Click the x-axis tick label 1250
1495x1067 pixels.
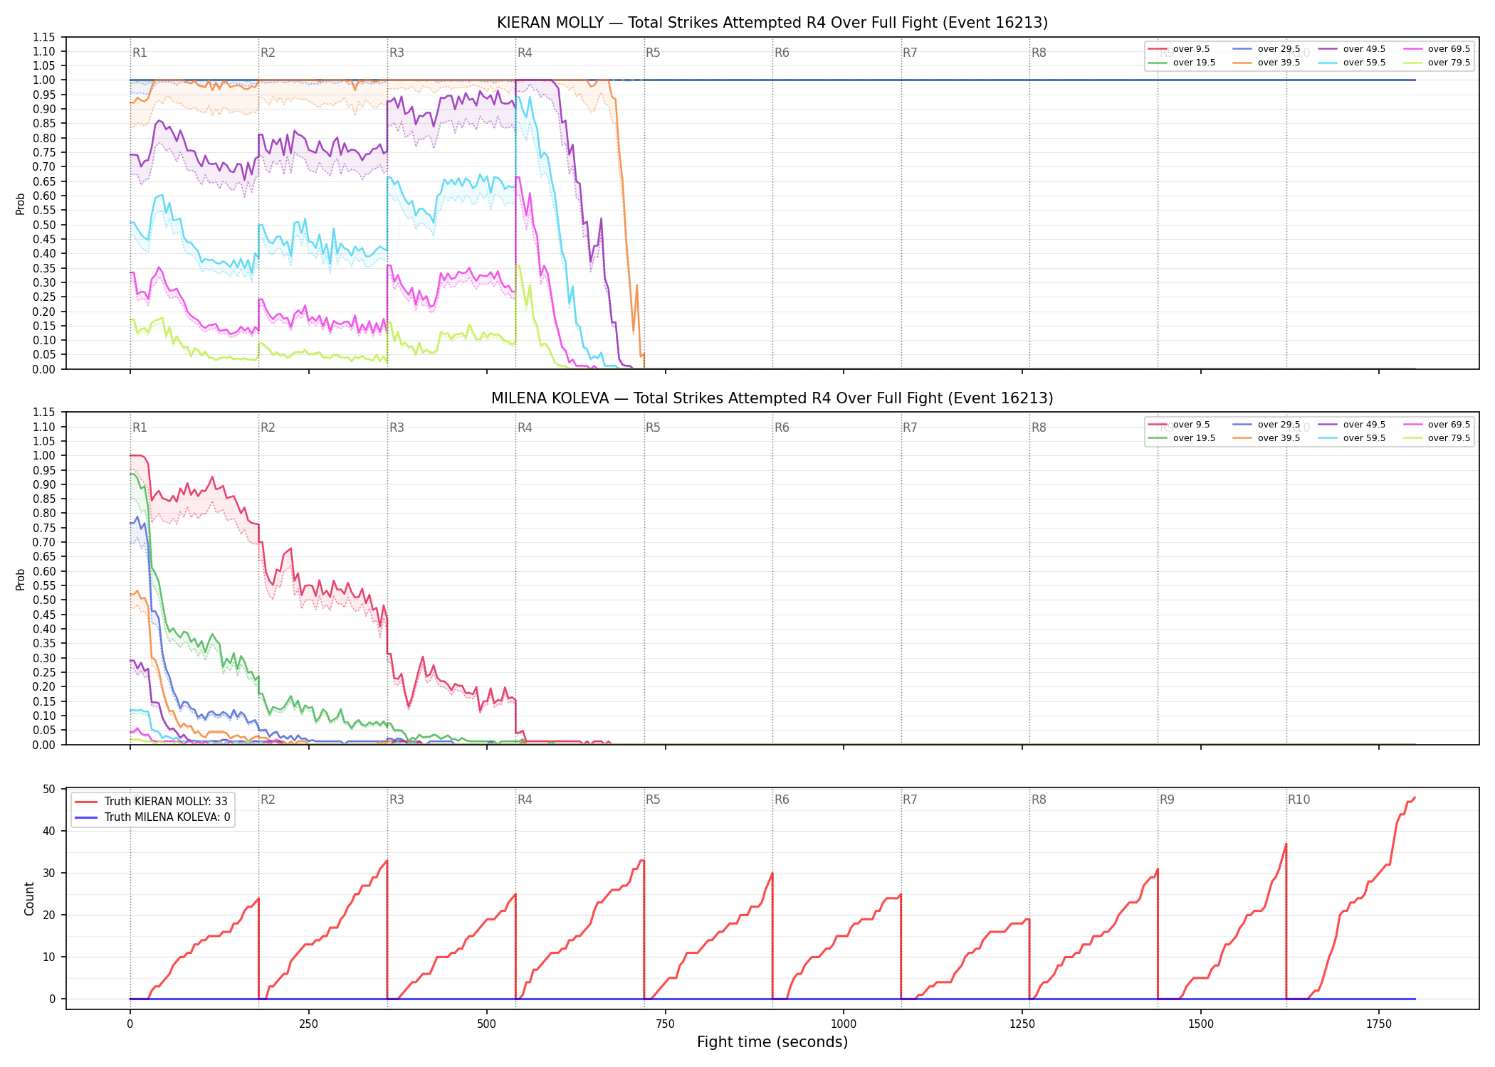tap(1022, 1024)
